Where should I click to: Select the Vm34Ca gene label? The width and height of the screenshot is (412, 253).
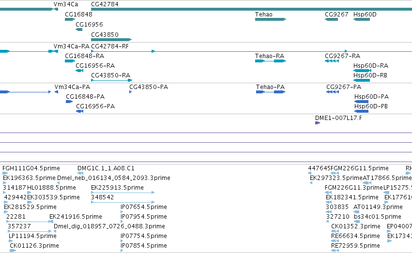[66, 4]
